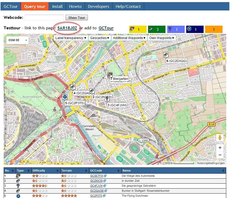Open the Label transparency dropdown
Screen dimensions: 232x198
[71, 38]
